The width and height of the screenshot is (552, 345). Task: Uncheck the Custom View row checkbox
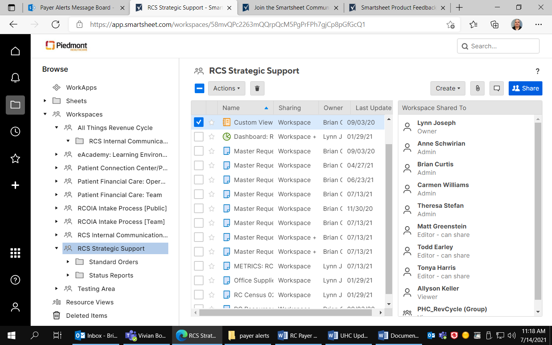pos(199,122)
